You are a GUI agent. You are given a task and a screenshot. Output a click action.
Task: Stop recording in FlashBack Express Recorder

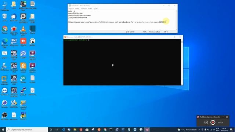tap(213, 122)
